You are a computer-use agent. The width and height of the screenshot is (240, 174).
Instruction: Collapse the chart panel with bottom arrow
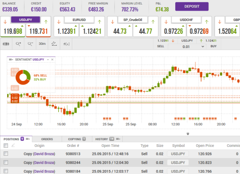[x=188, y=134]
